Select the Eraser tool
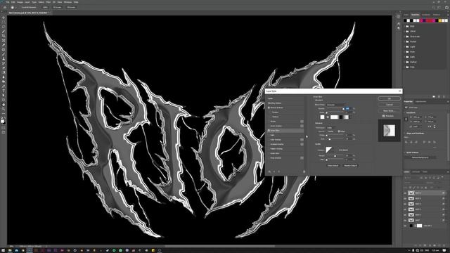Image resolution: width=450 pixels, height=253 pixels. click(x=4, y=68)
